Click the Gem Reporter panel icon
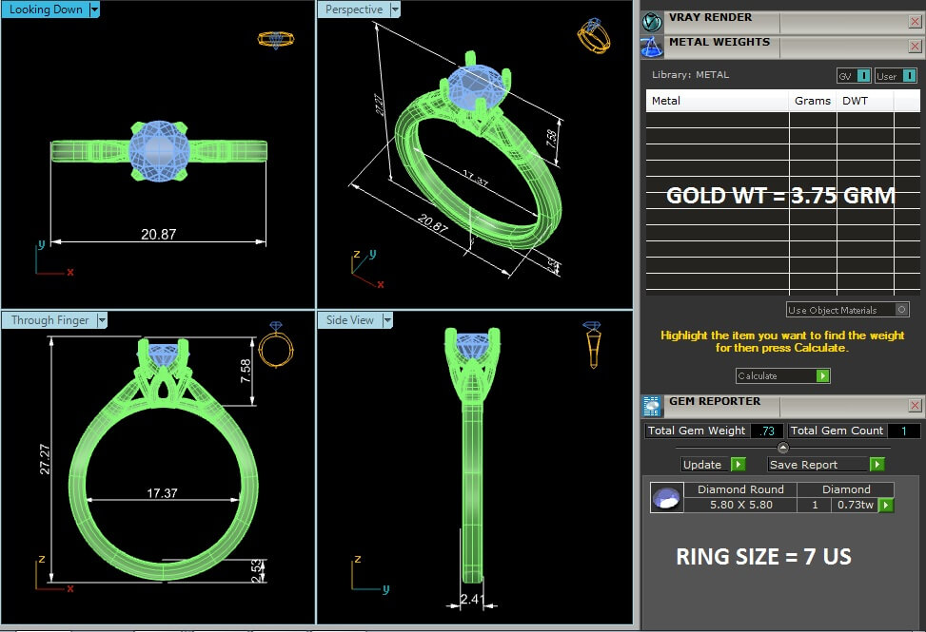Image resolution: width=926 pixels, height=632 pixels. click(652, 406)
